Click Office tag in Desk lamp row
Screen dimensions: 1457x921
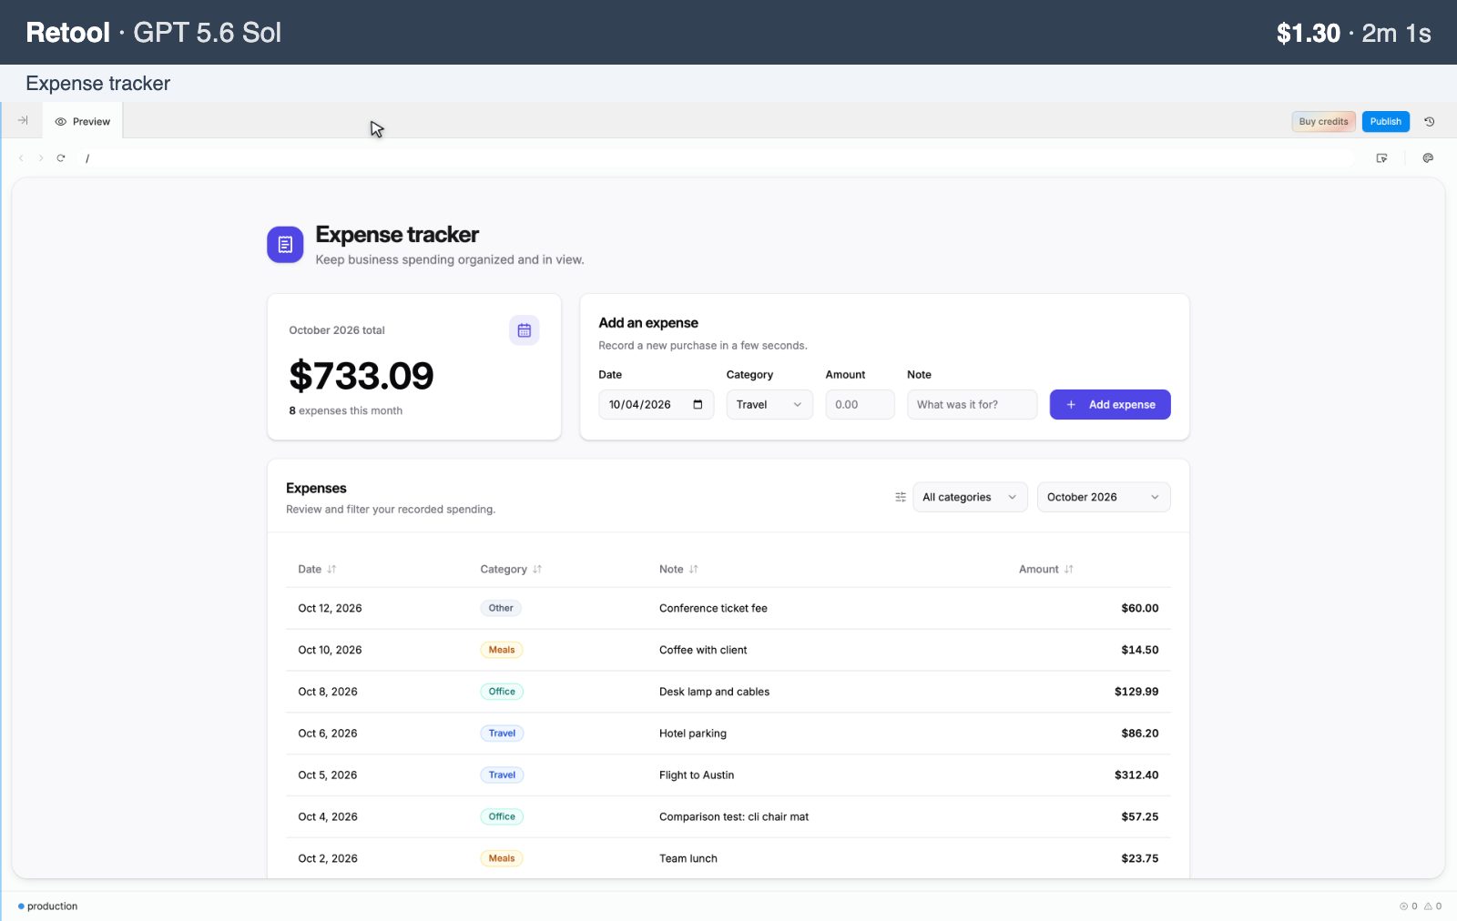pyautogui.click(x=502, y=692)
